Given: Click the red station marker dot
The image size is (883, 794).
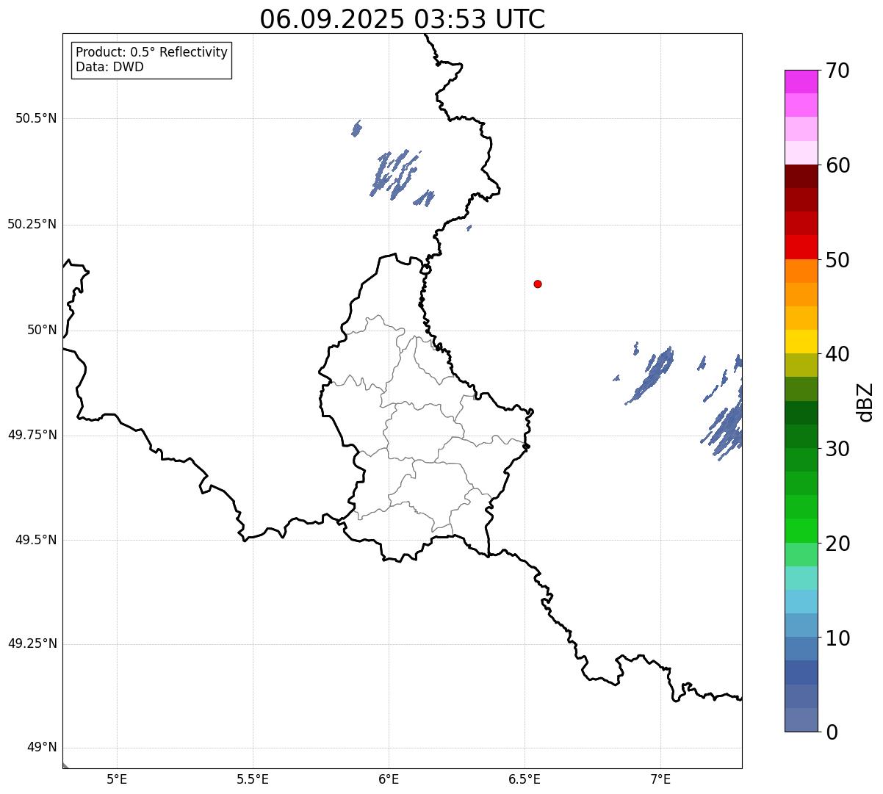Looking at the screenshot, I should click(538, 284).
